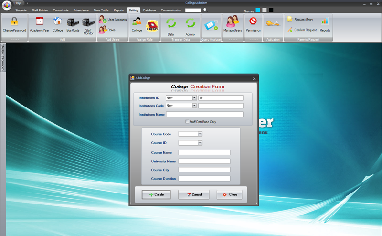Open the Activation key icon

point(273,23)
